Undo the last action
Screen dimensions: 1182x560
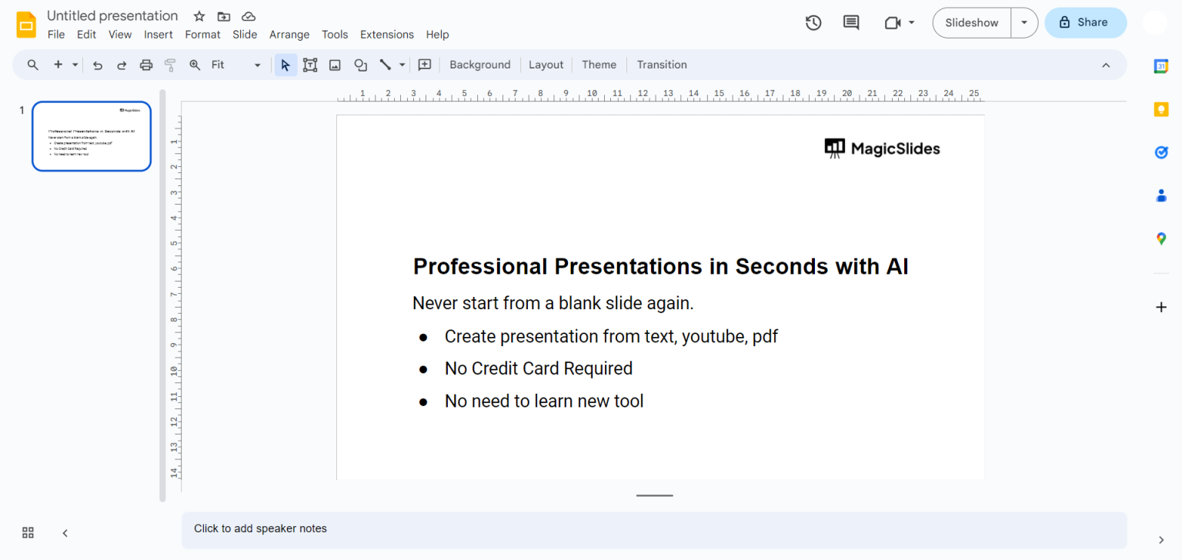point(98,65)
